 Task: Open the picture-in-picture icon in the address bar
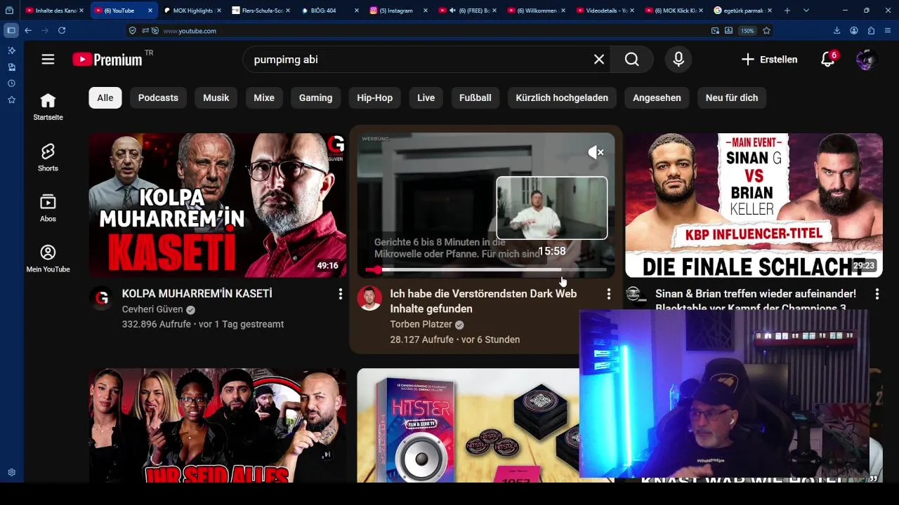point(715,30)
